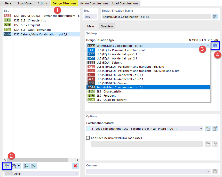Click the edit design situation name icon
Screen dimensions: 222x177
tap(215, 17)
